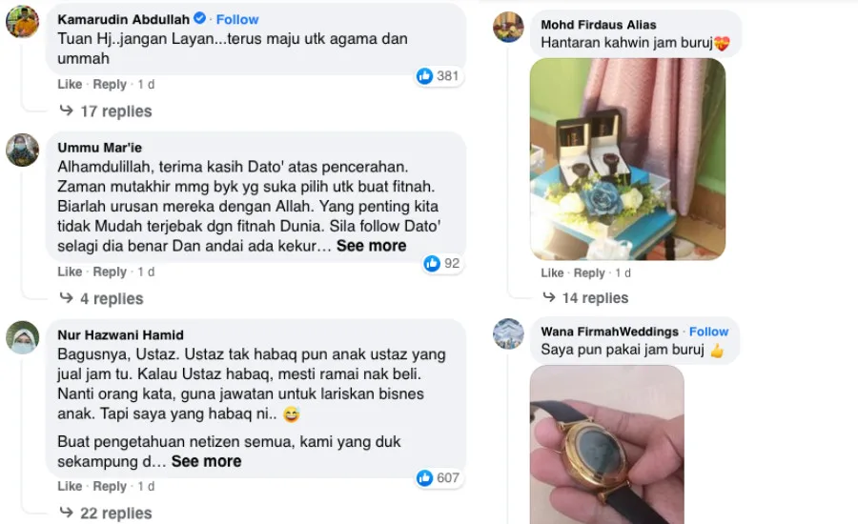
Task: Open Mohd Firdaus Alias's profile avatar
Action: pyautogui.click(x=508, y=27)
